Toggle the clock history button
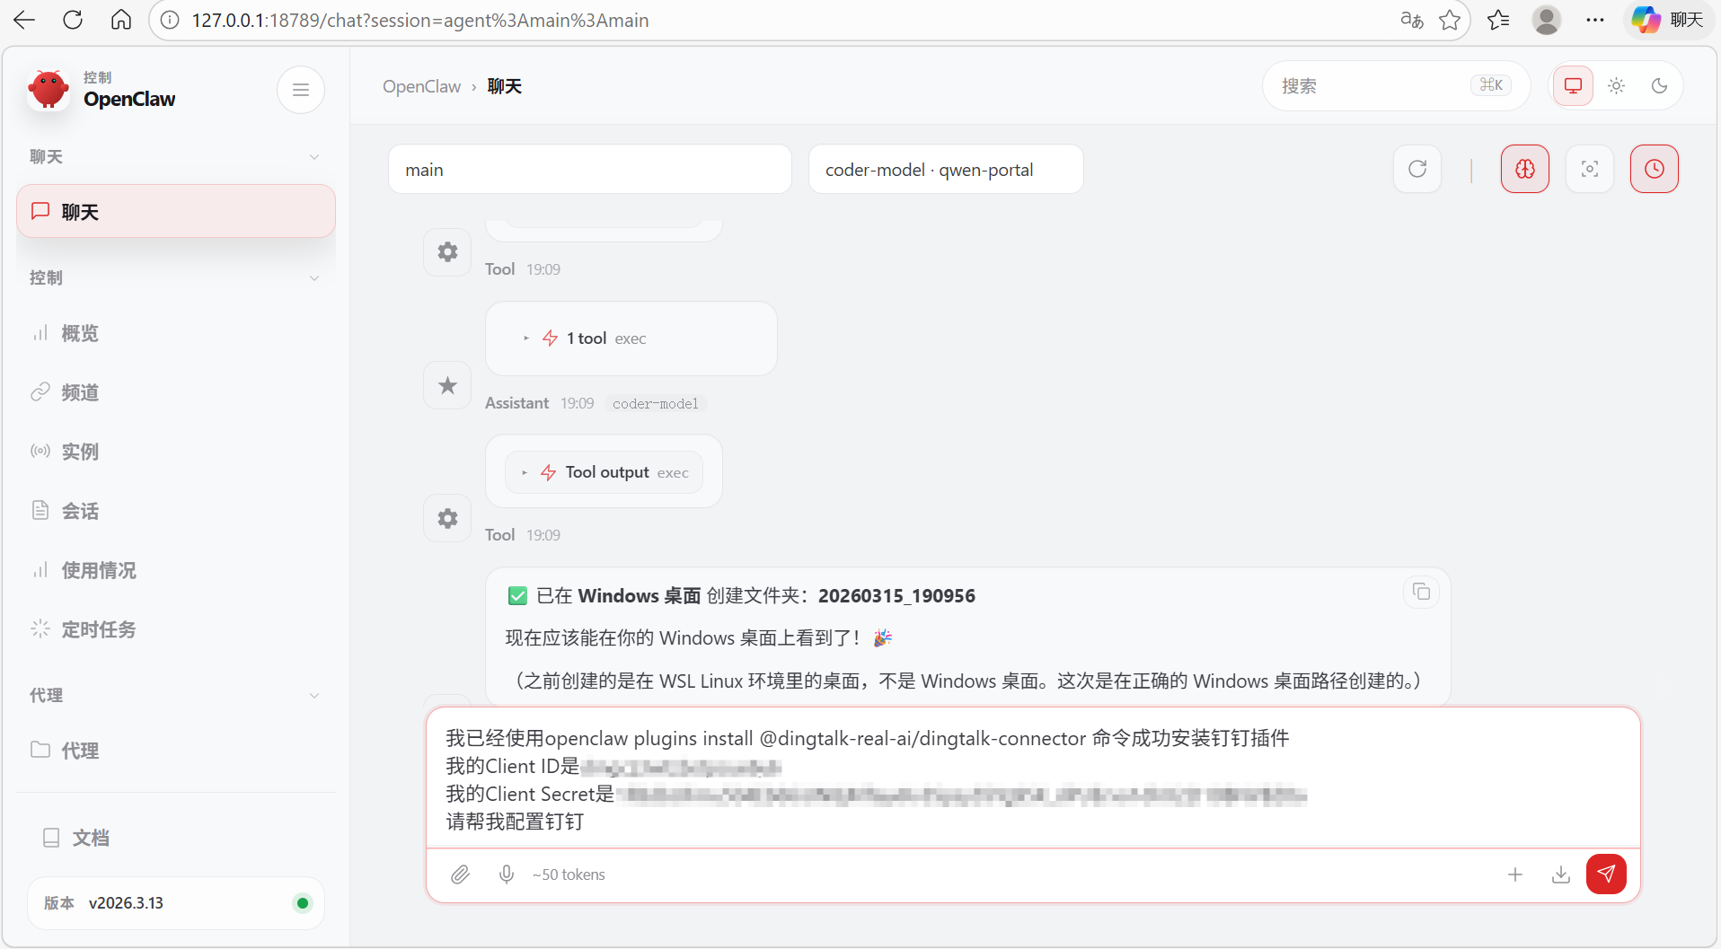 (1655, 169)
